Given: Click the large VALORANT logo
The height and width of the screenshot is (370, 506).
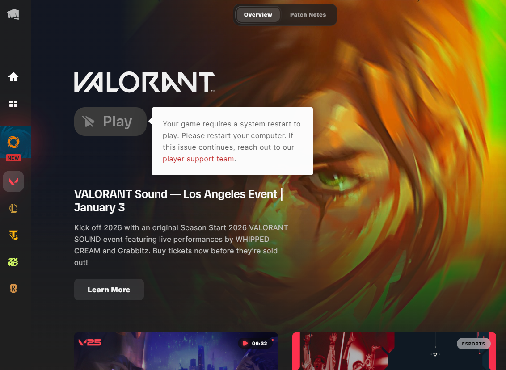Looking at the screenshot, I should click(144, 82).
